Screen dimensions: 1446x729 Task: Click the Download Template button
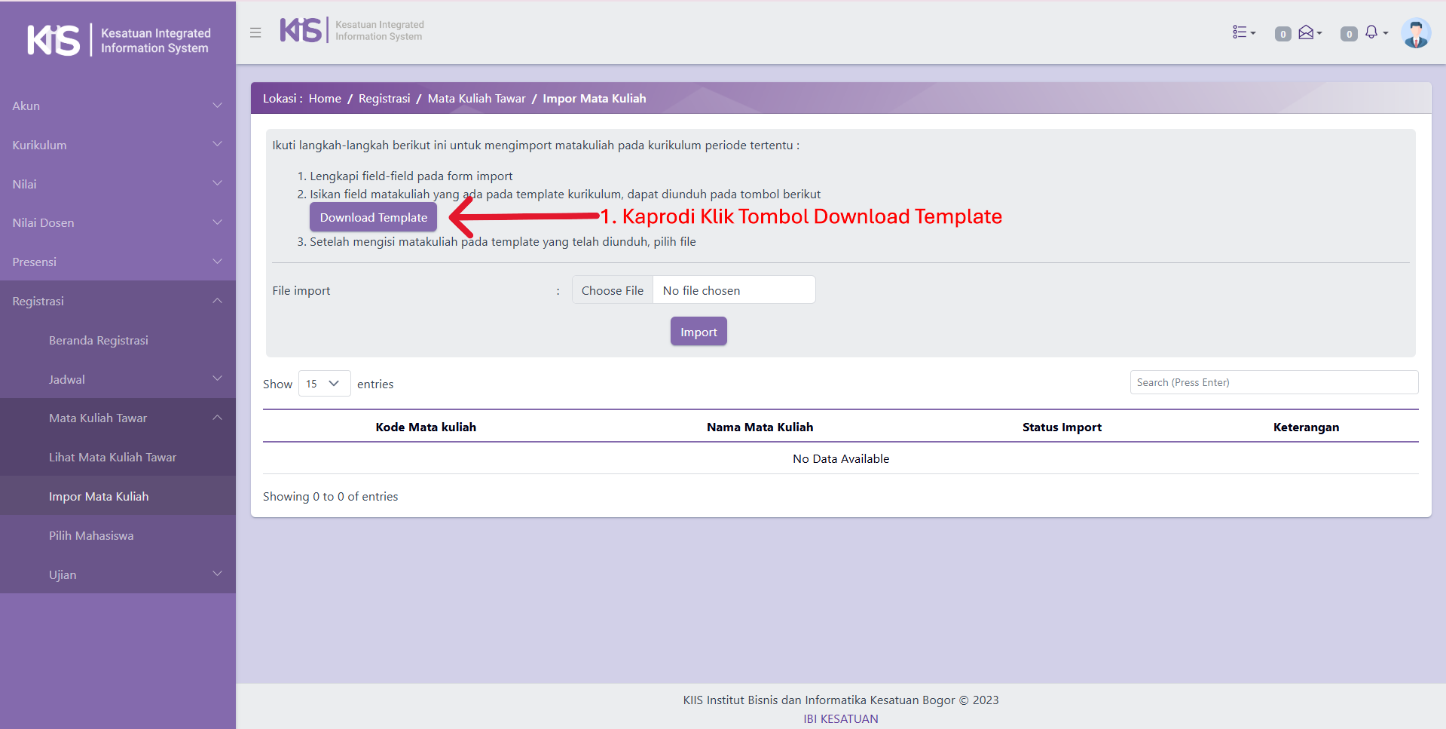pos(373,218)
